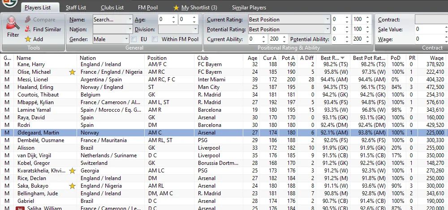The image size is (448, 210).
Task: Switch to the Players List tab
Action: click(38, 8)
